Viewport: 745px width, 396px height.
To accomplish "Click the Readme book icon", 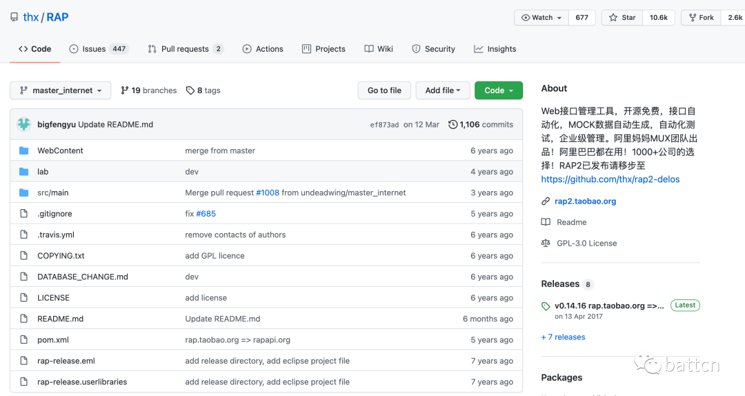I will coord(546,222).
